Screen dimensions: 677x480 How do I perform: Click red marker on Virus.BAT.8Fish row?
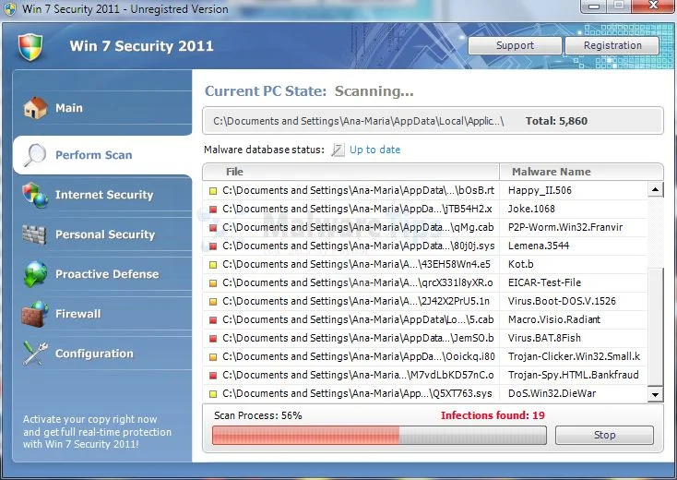tap(213, 339)
